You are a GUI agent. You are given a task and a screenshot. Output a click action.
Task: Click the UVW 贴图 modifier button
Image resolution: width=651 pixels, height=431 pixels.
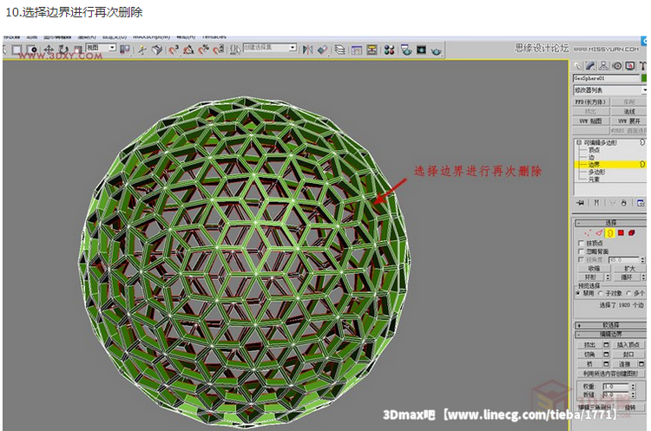coord(591,121)
